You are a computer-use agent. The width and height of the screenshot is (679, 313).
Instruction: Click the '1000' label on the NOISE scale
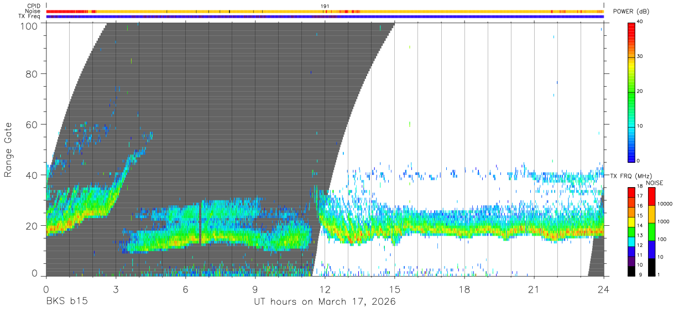coord(664,221)
